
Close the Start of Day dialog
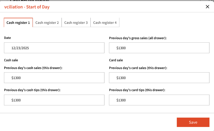[207, 7]
